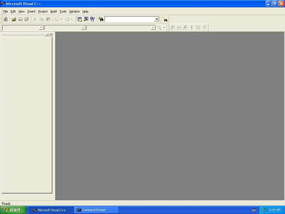The height and width of the screenshot is (214, 285).
Task: Open the File menu
Action: point(6,11)
